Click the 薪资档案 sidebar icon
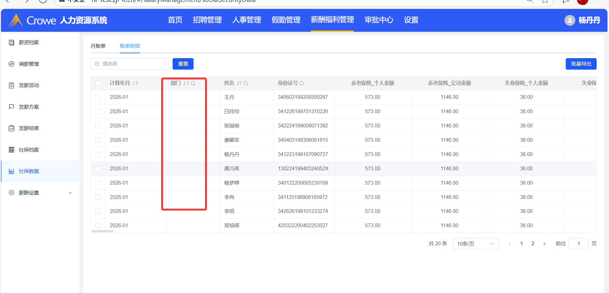The height and width of the screenshot is (293, 609). point(11,43)
